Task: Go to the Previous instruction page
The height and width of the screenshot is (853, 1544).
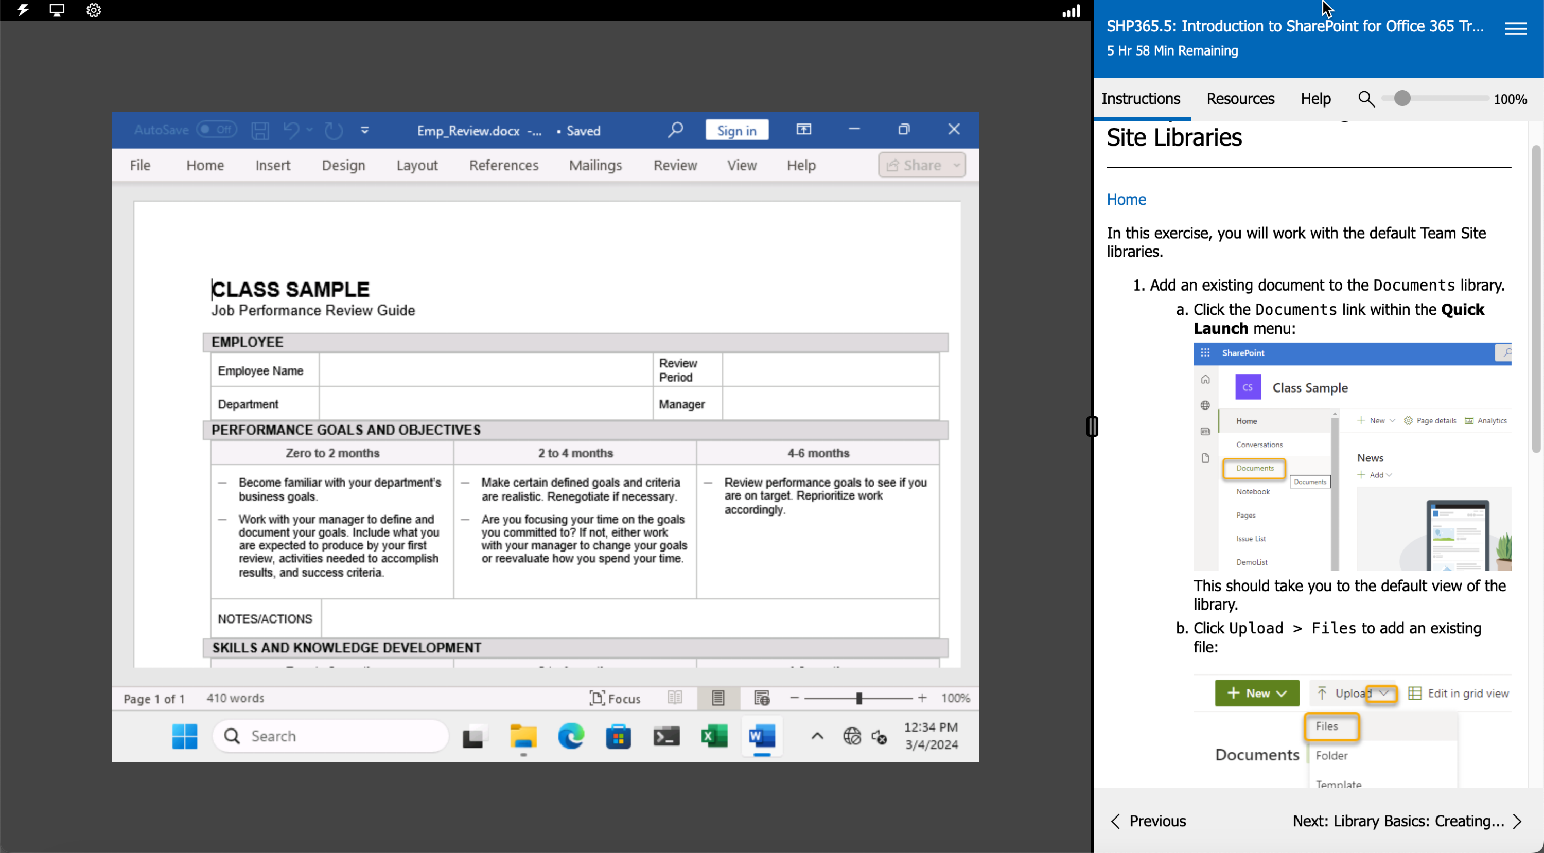Action: click(1148, 821)
